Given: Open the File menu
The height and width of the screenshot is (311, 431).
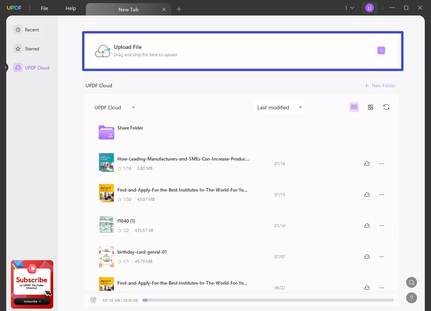Looking at the screenshot, I should (44, 8).
